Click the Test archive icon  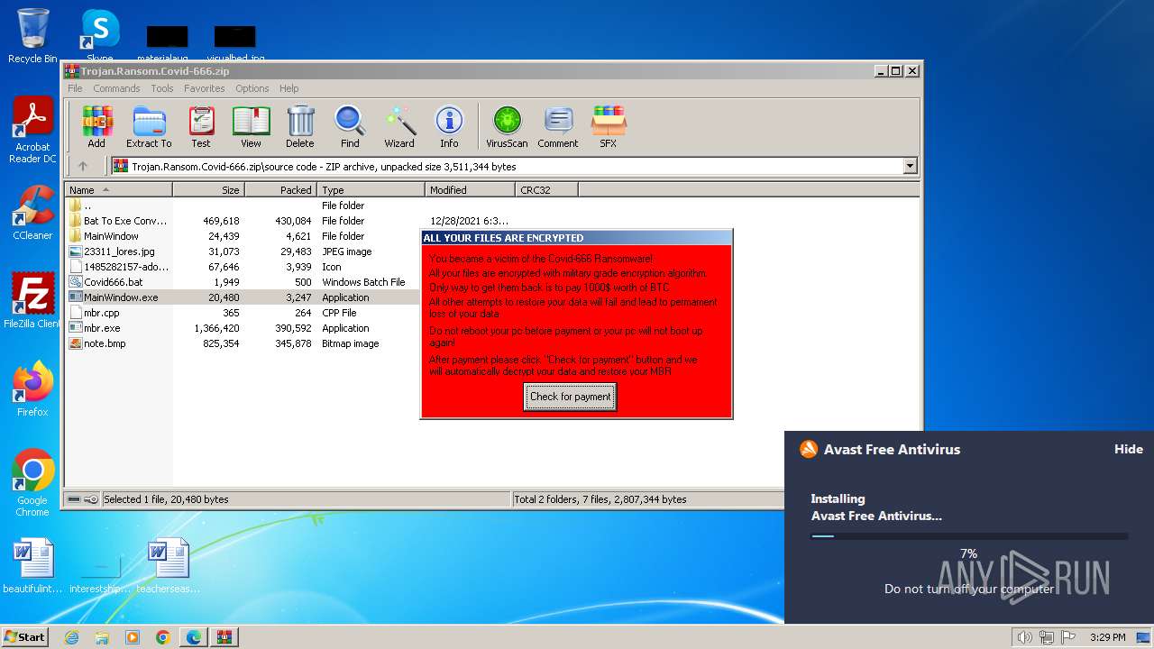[x=201, y=127]
